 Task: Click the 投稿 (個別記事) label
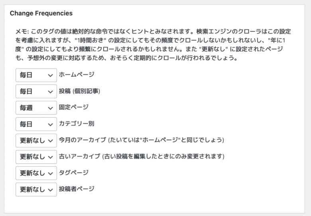[x=79, y=91]
